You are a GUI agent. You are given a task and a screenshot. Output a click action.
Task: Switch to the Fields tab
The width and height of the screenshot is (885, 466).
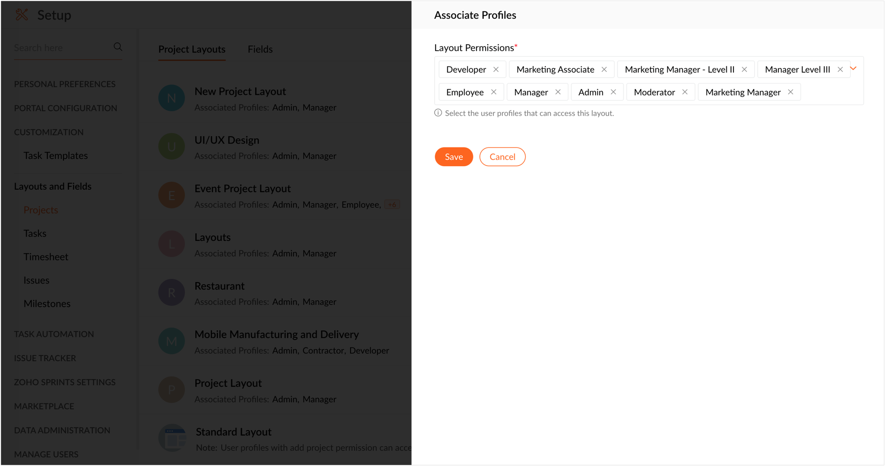tap(260, 49)
